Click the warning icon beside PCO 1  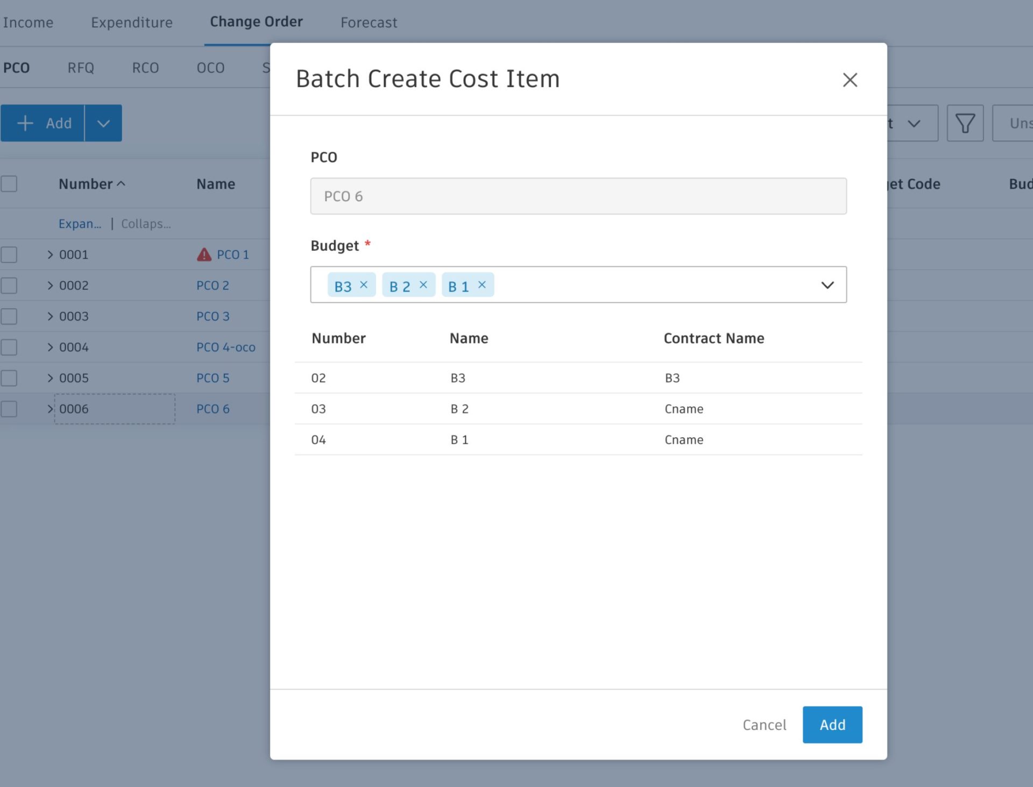[204, 254]
